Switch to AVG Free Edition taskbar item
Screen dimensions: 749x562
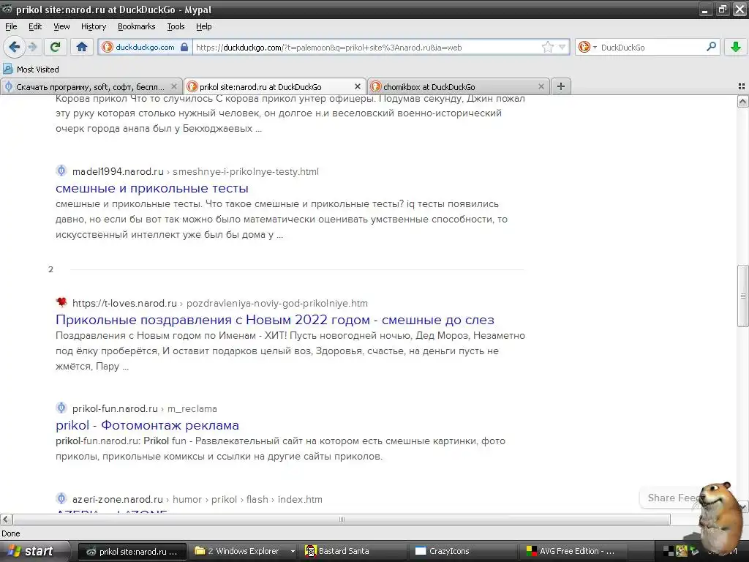[x=575, y=551]
